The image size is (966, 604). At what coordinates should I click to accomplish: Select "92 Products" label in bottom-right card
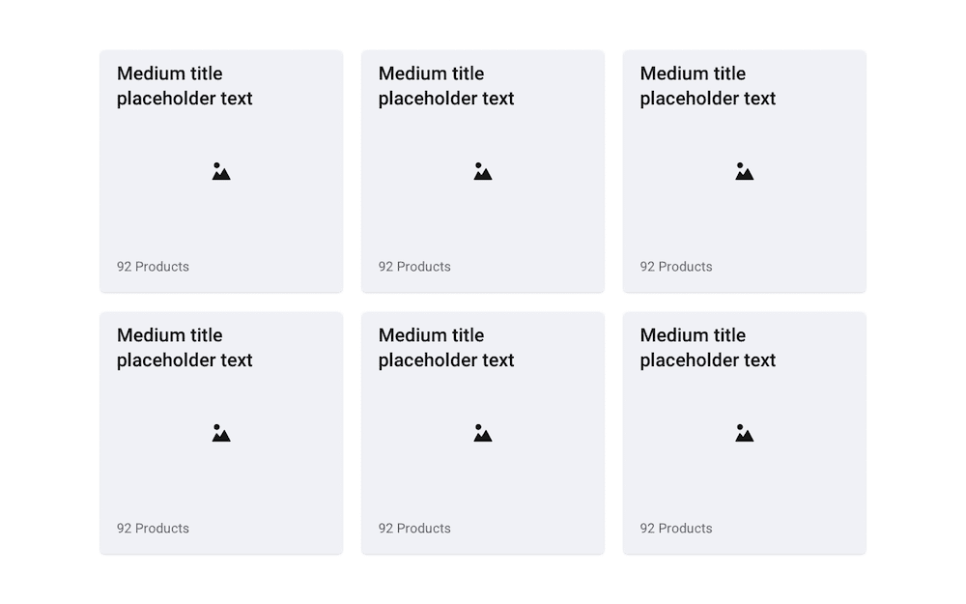pyautogui.click(x=676, y=529)
